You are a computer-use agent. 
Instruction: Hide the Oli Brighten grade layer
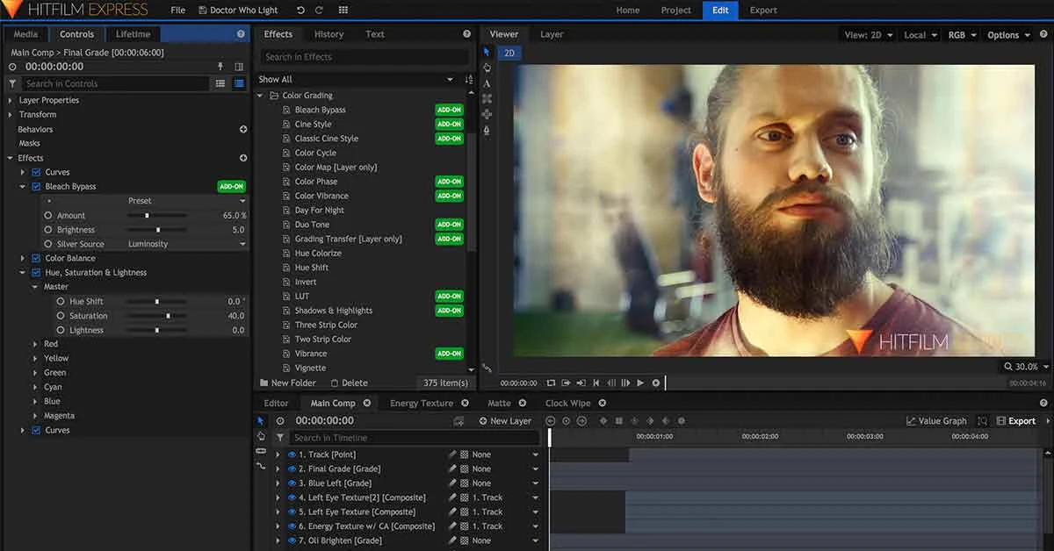pyautogui.click(x=292, y=540)
